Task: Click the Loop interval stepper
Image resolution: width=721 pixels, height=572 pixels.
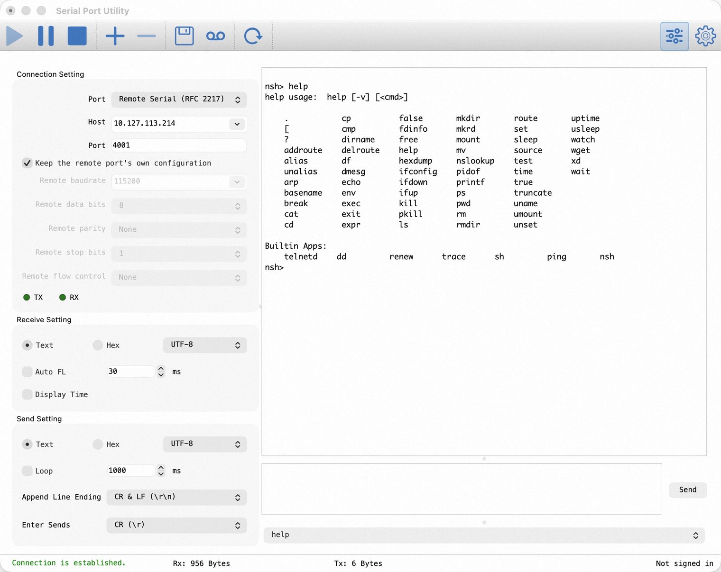Action: coord(161,471)
